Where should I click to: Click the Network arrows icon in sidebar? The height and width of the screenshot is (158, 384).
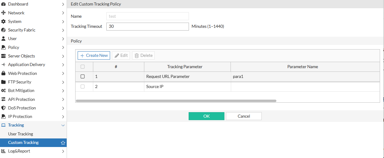pyautogui.click(x=3, y=13)
